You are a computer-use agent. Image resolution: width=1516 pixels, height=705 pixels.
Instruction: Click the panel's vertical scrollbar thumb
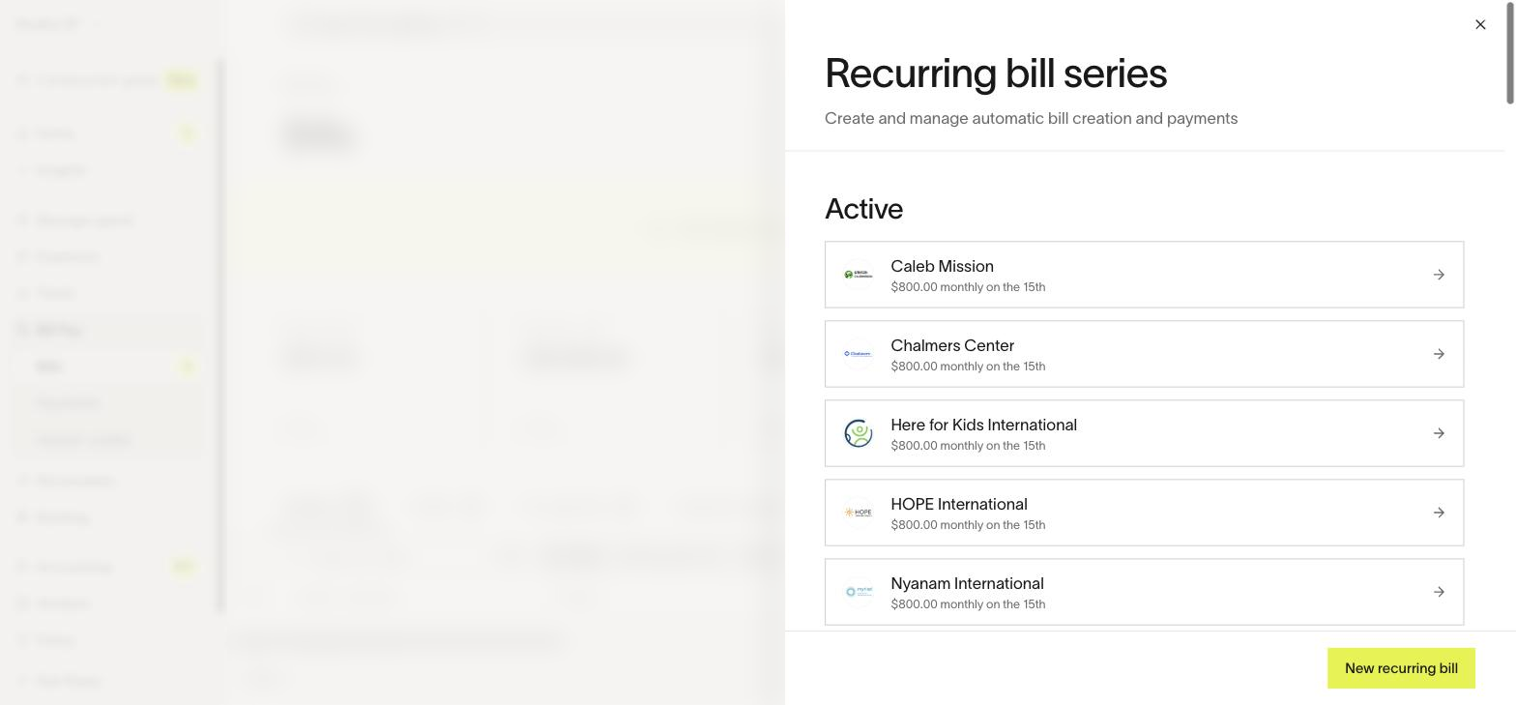click(1510, 52)
